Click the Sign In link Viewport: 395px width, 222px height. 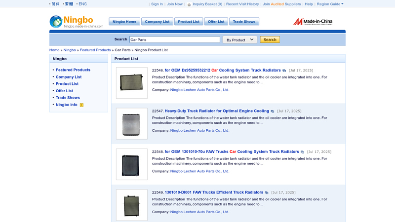(x=157, y=4)
